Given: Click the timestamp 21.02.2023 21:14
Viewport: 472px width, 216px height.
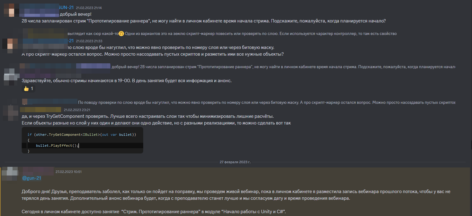Looking at the screenshot, I should pyautogui.click(x=89, y=8).
